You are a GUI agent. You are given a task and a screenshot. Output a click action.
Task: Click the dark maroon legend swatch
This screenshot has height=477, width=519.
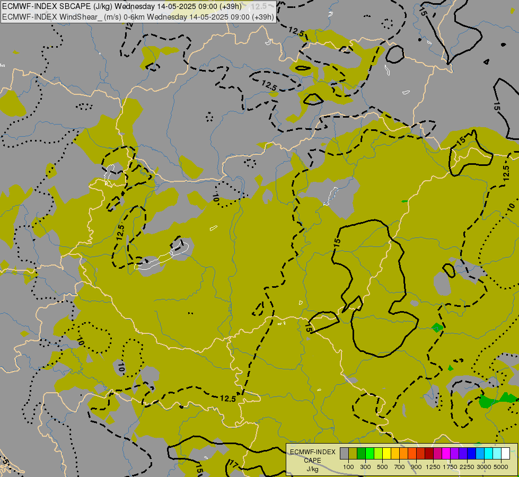tap(429, 453)
